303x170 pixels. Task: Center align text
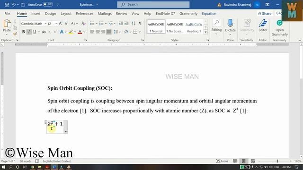coord(98,32)
